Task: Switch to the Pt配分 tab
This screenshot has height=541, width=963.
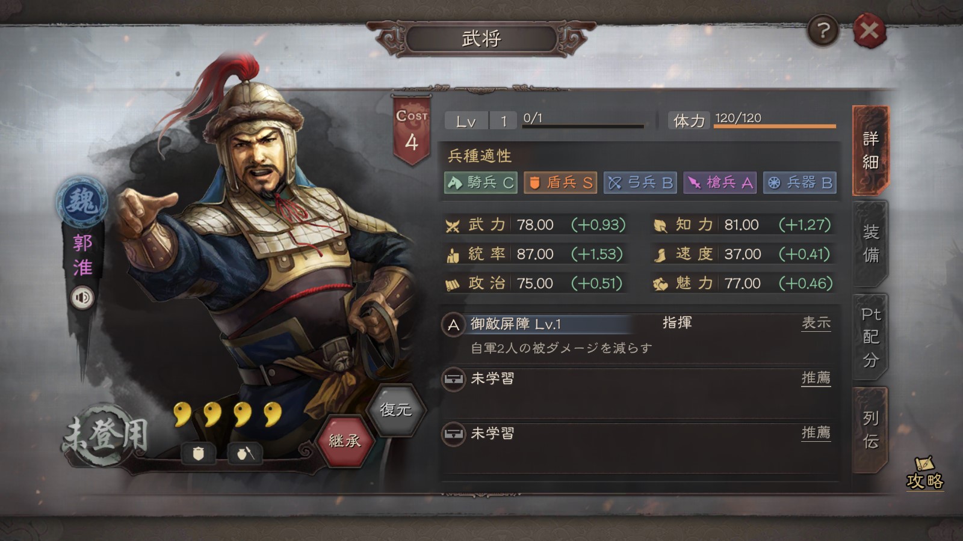Action: point(870,337)
